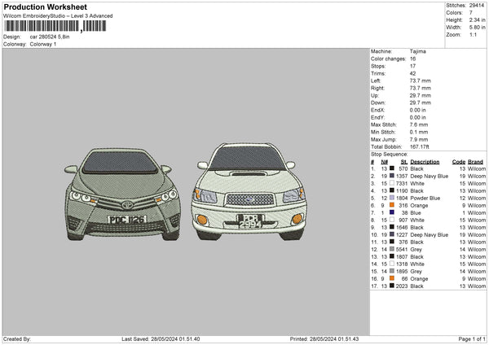Click the Up value 29.7 mm

coord(420,95)
